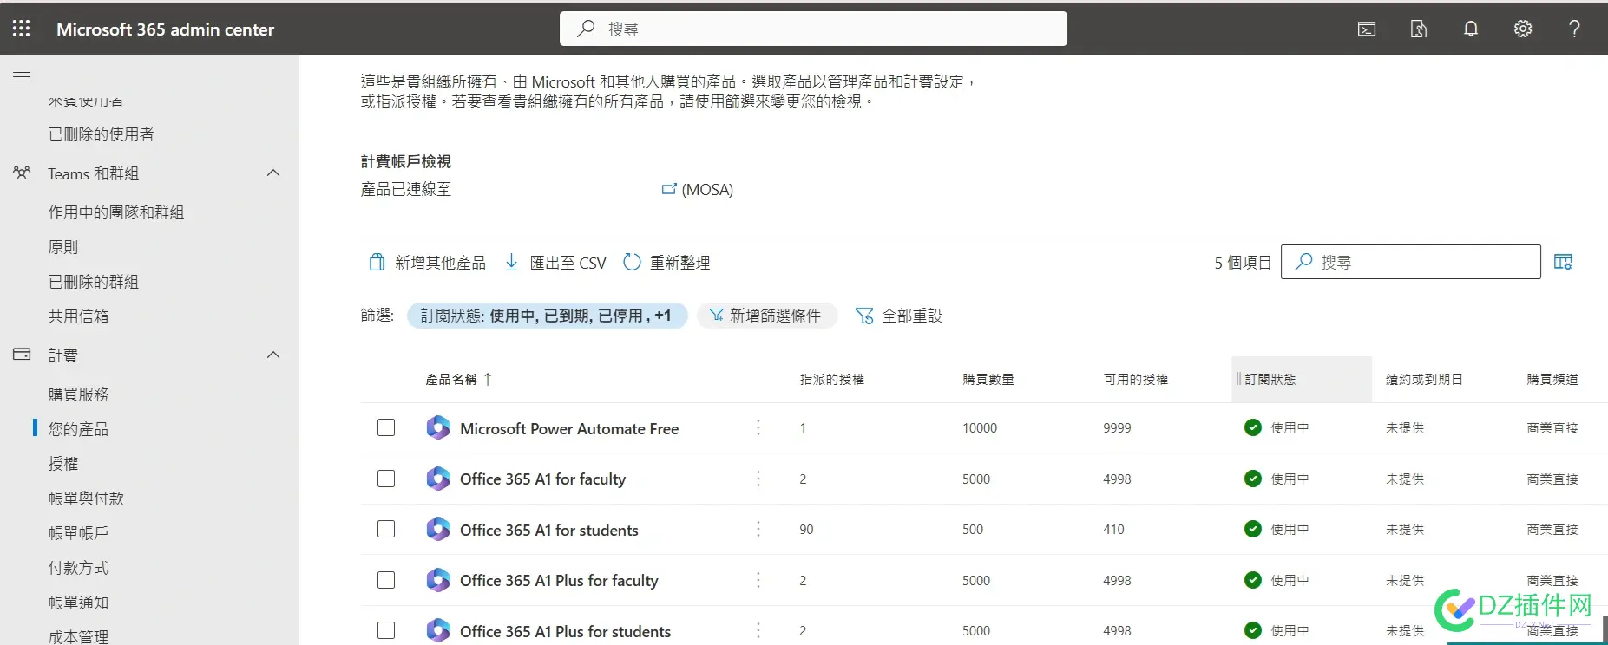Open more actions for Office 365 A1 for faculty

point(758,479)
